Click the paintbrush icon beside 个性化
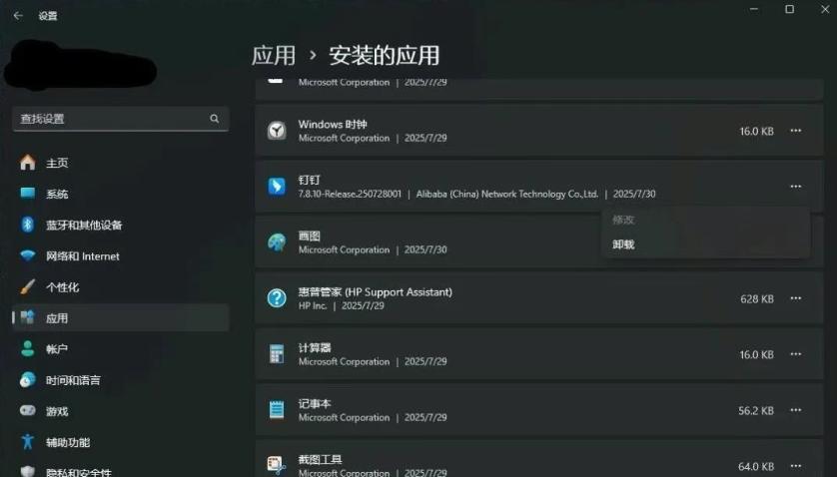 (28, 286)
